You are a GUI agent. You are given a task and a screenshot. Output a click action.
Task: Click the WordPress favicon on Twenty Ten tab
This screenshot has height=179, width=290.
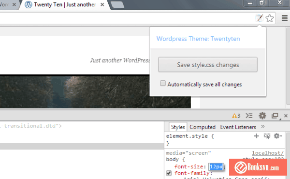click(x=29, y=4)
